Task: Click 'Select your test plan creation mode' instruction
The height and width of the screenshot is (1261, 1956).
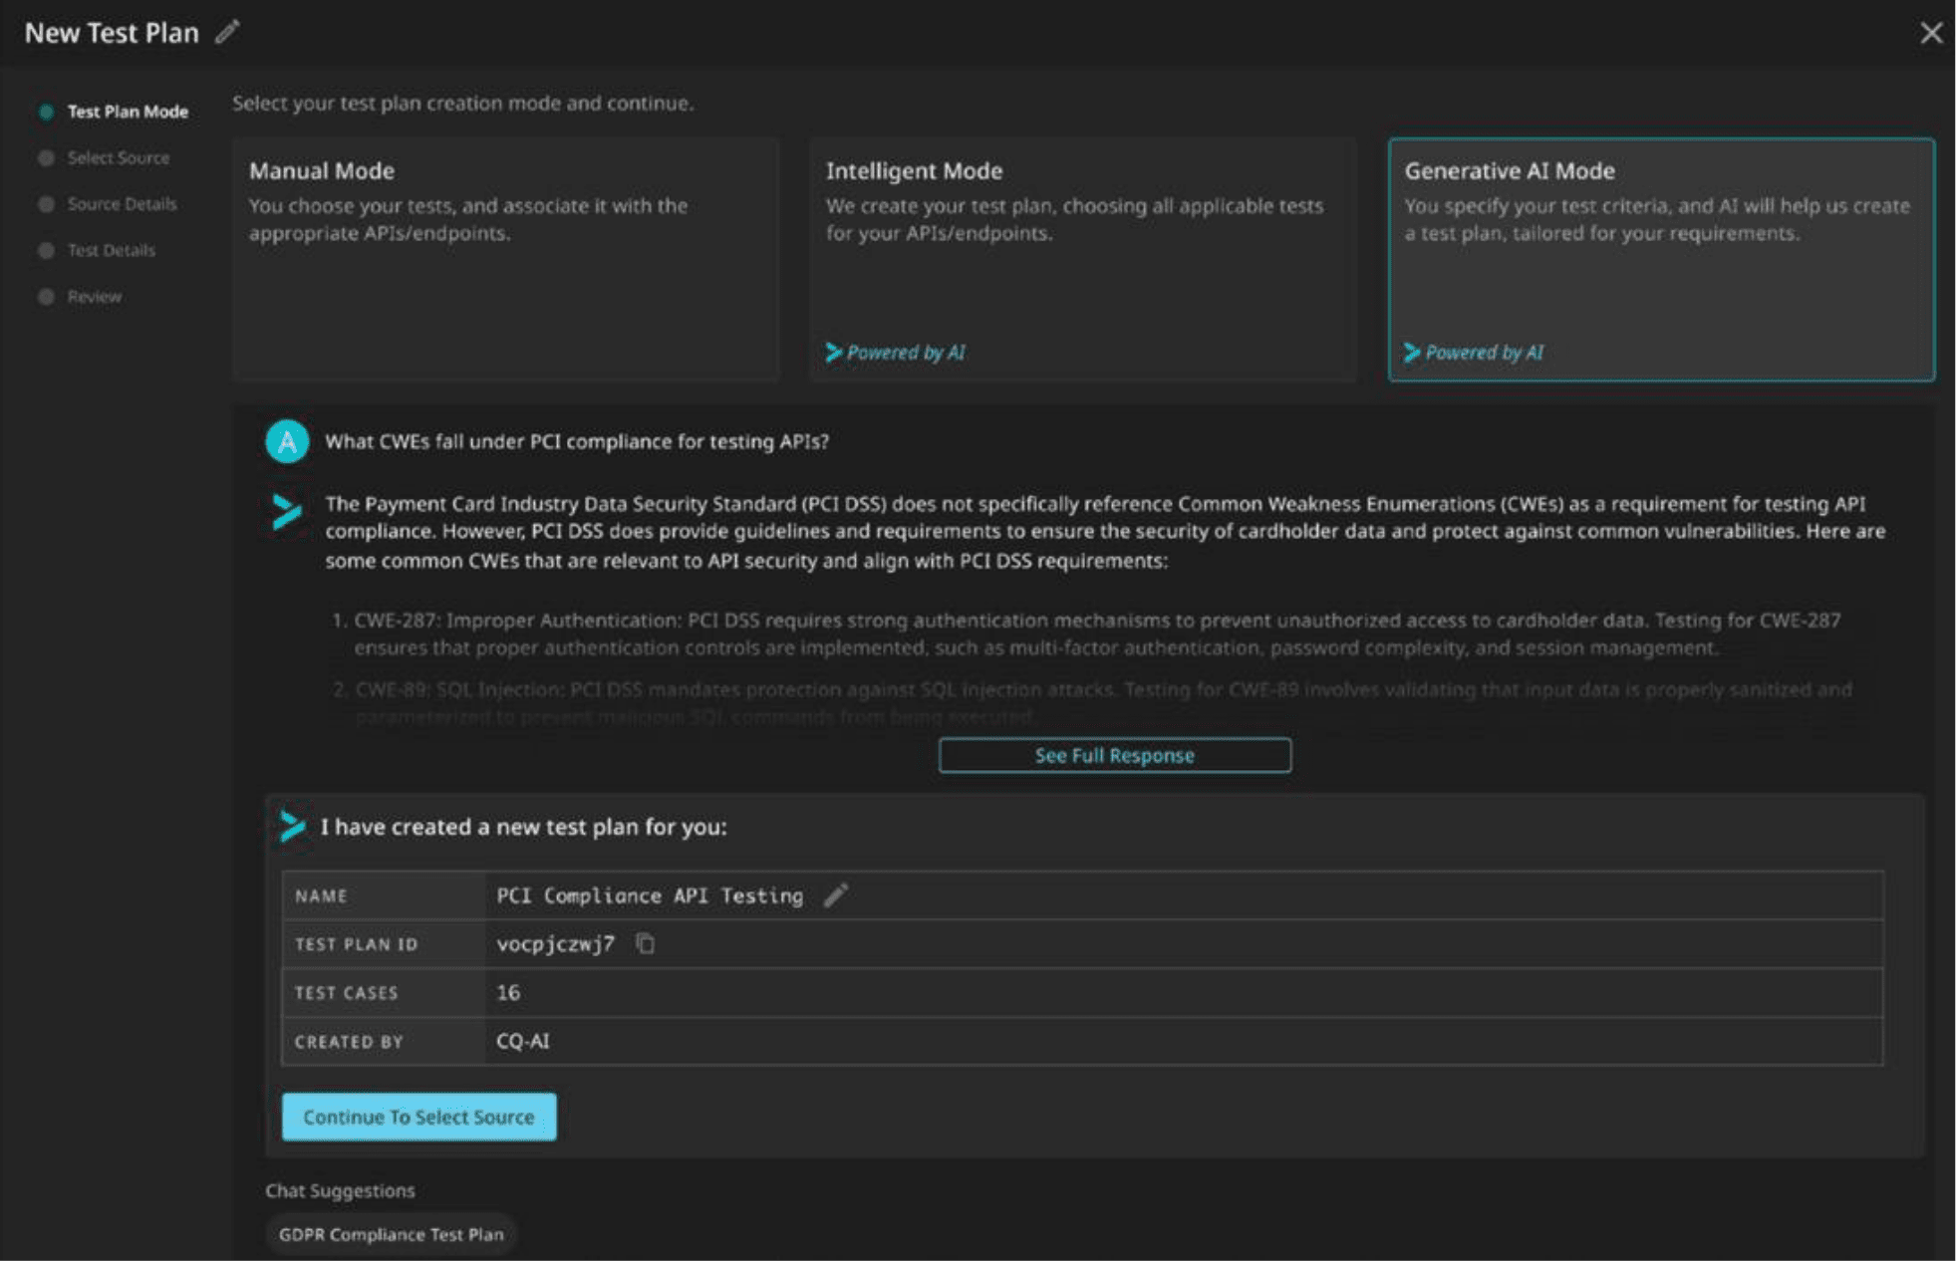Action: click(462, 103)
